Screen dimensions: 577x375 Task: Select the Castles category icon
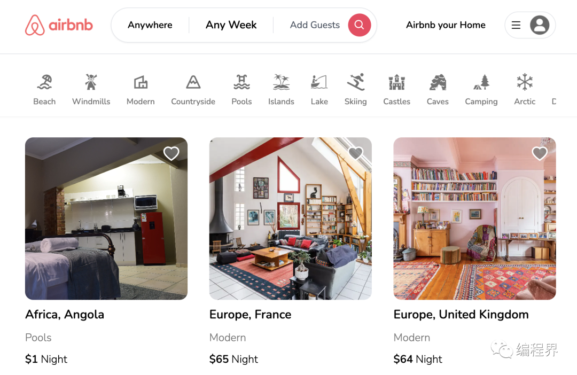tap(396, 82)
